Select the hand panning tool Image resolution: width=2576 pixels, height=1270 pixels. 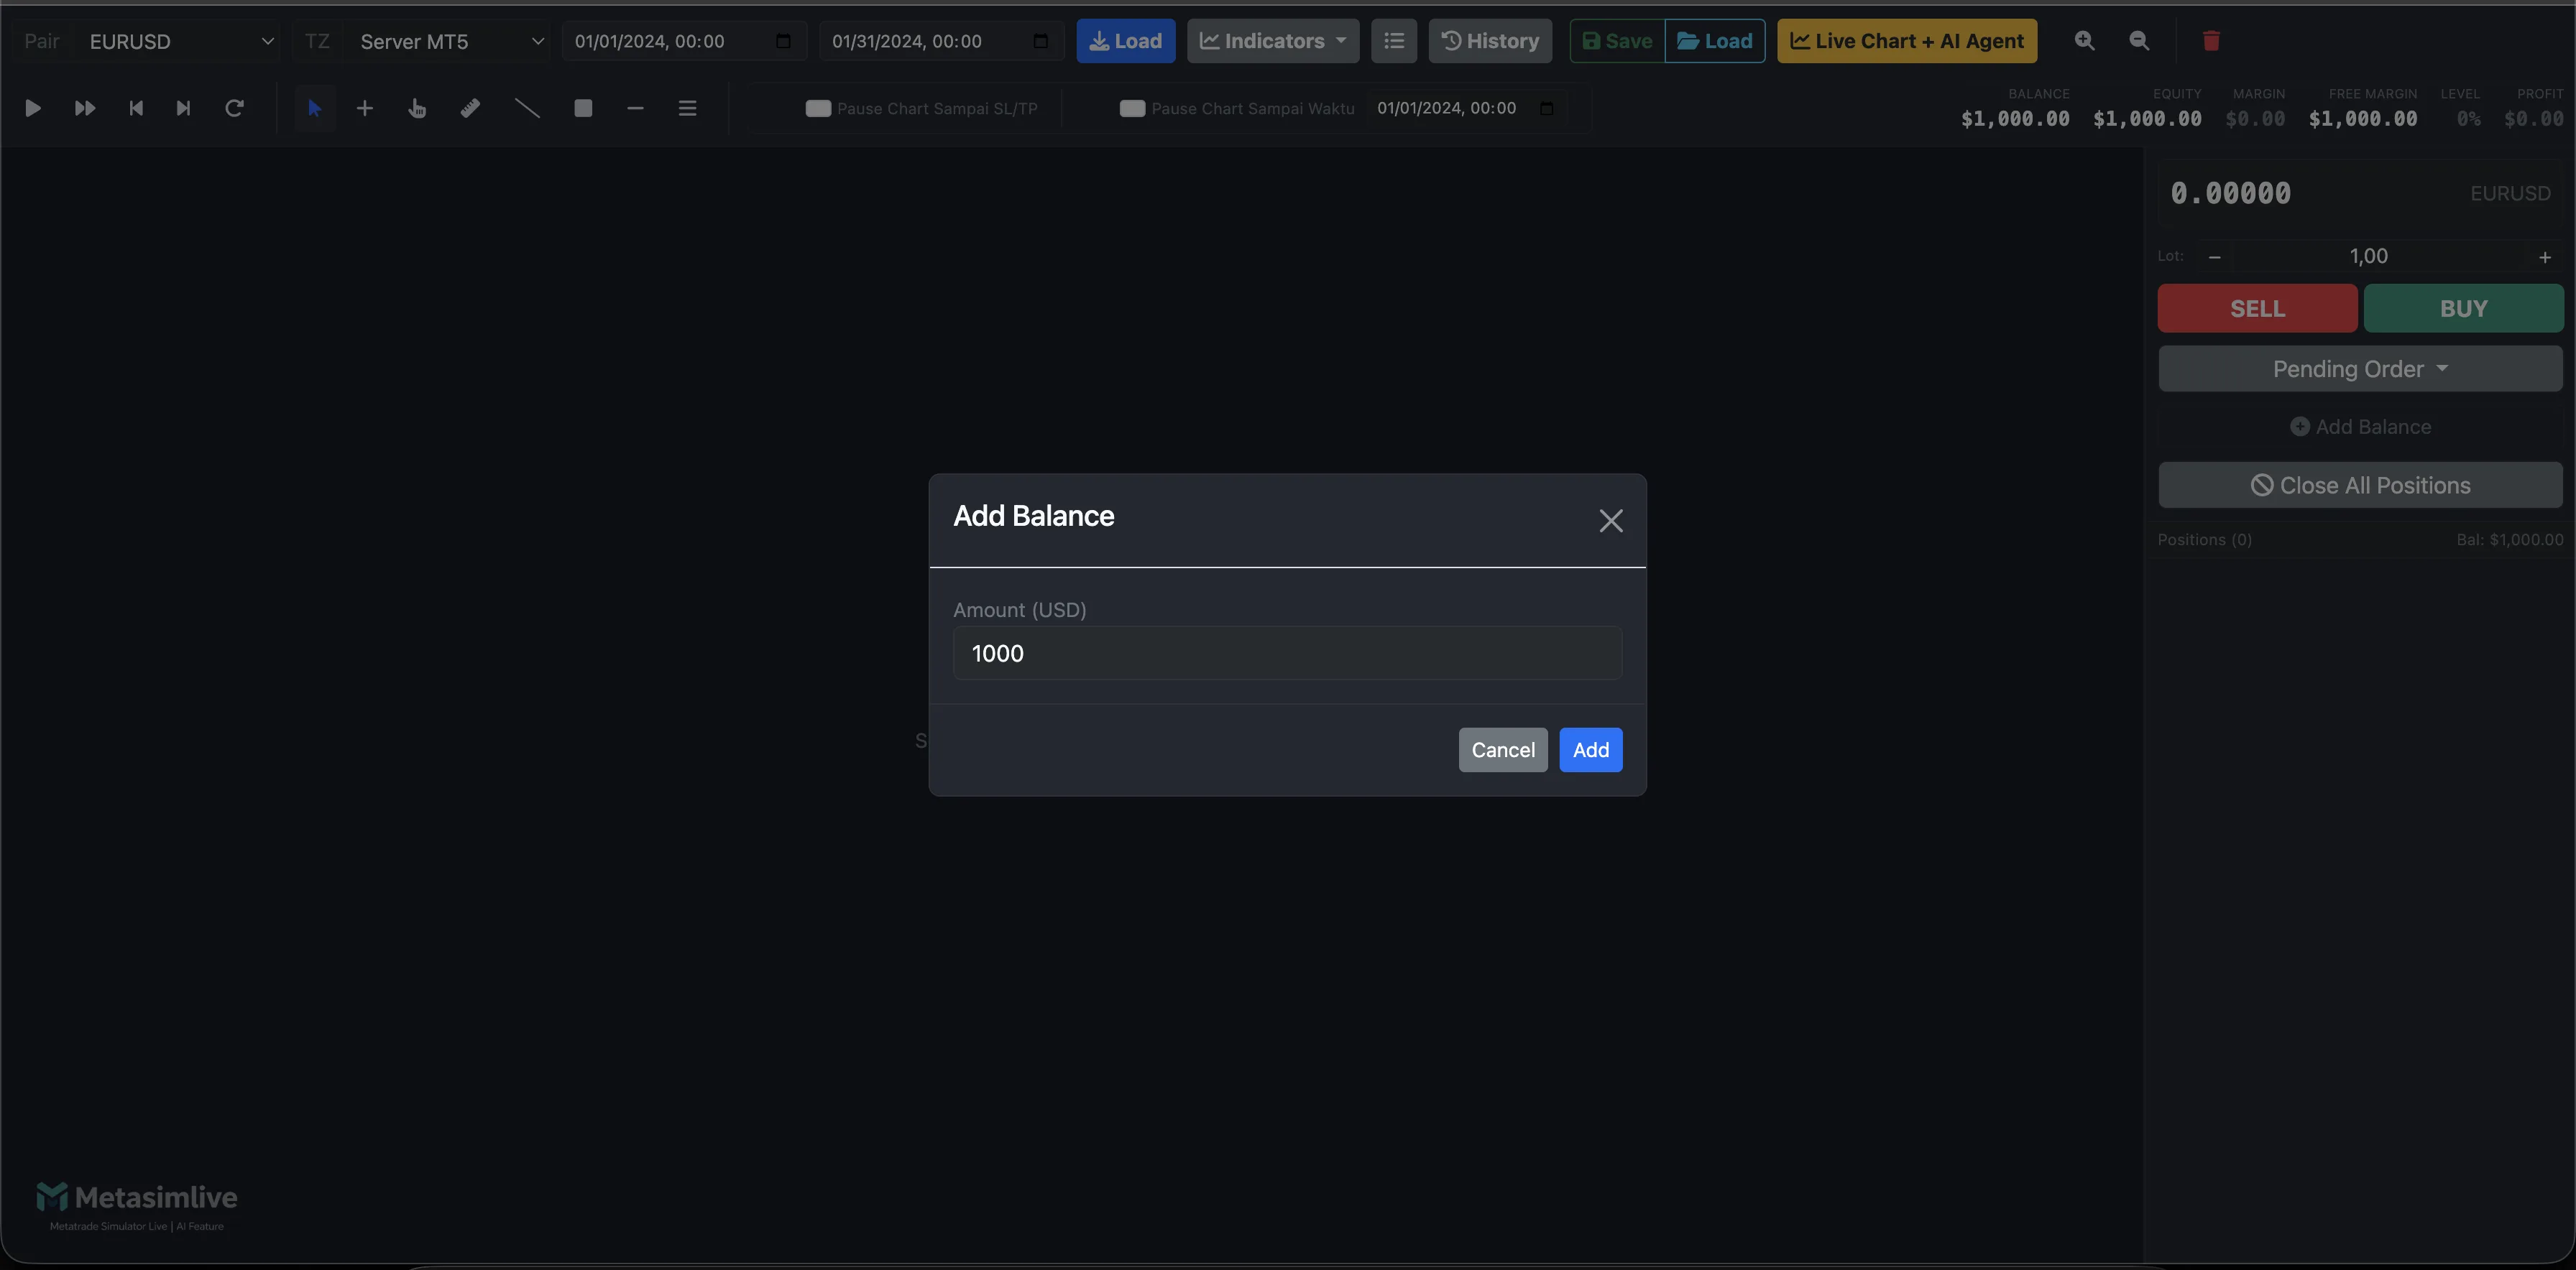pos(417,108)
